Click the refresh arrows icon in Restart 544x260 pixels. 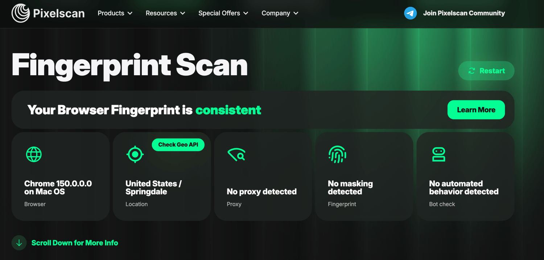click(471, 71)
